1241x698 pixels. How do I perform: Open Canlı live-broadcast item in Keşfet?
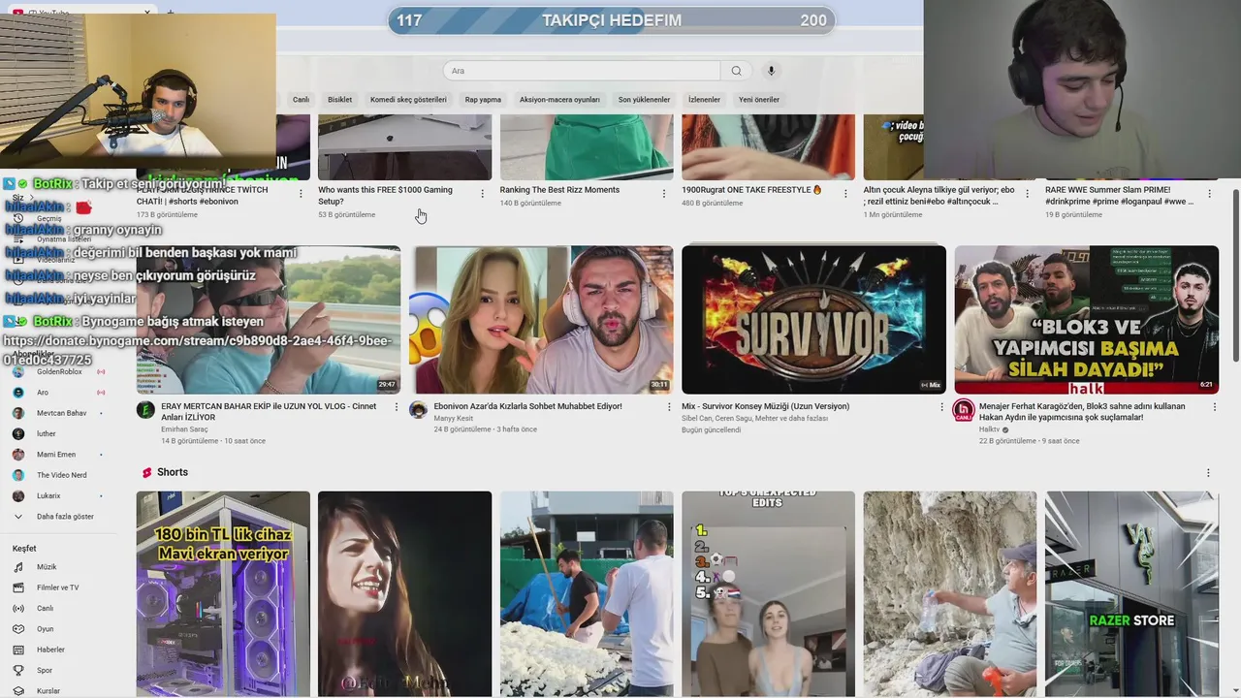click(58, 609)
